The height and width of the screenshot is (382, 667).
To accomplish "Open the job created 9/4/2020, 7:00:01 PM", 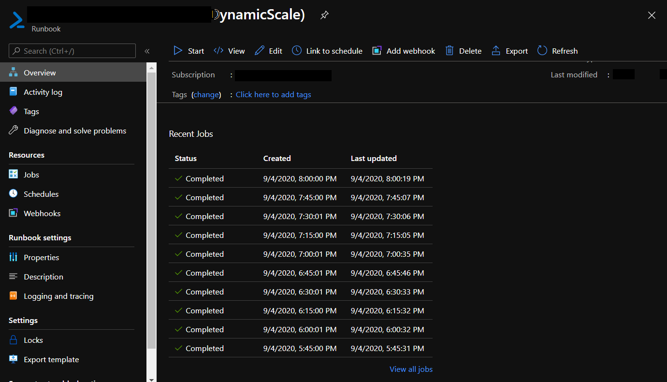I will pyautogui.click(x=301, y=254).
